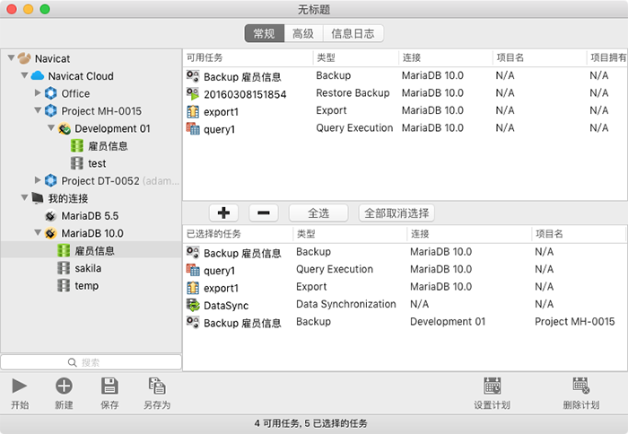The height and width of the screenshot is (434, 628).
Task: Collapse the Project MH-0015 node
Action: (38, 110)
